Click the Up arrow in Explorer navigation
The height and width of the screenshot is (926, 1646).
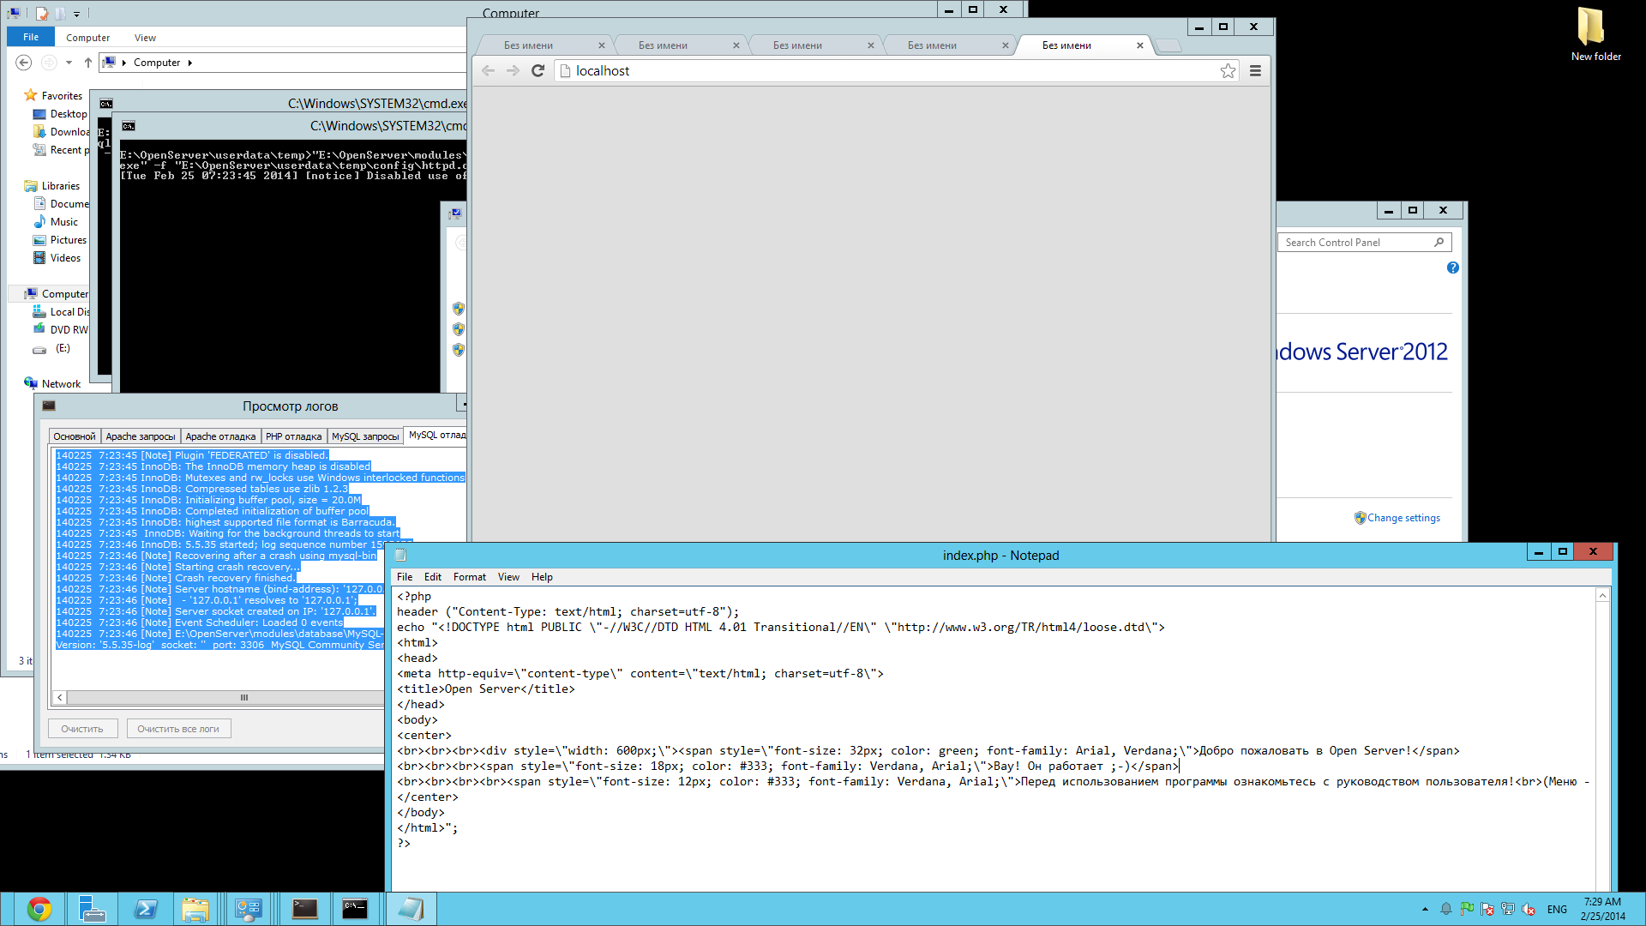pyautogui.click(x=87, y=63)
